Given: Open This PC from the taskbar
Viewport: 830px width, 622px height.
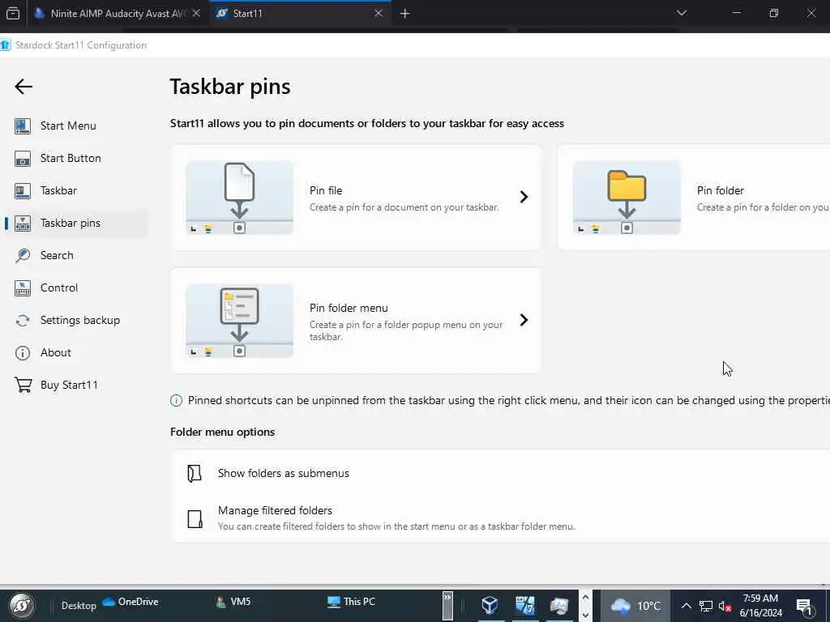Looking at the screenshot, I should point(351,602).
